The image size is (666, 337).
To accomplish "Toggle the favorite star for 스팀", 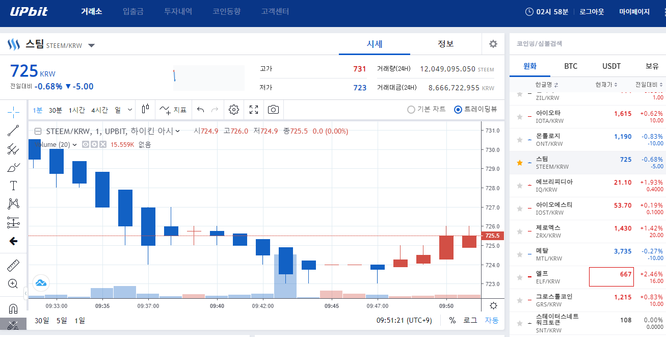I will [520, 163].
